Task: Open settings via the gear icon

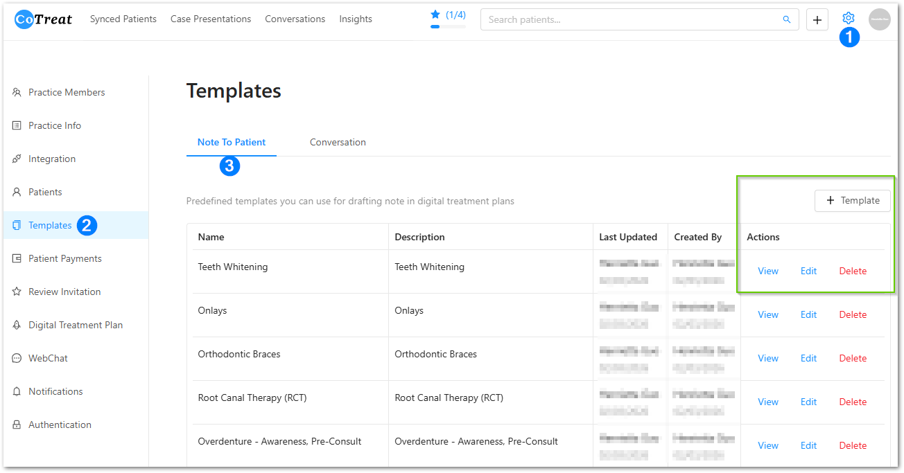Action: (x=848, y=19)
